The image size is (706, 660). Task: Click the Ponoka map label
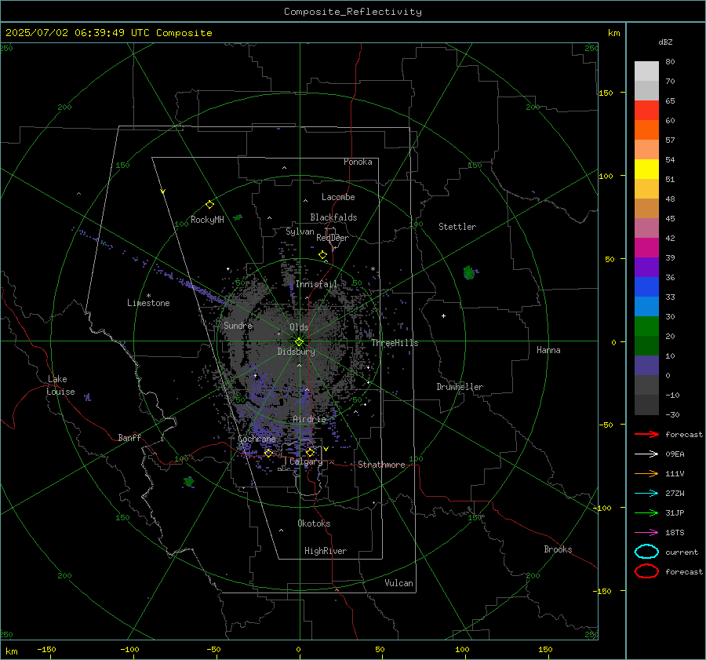tap(358, 162)
